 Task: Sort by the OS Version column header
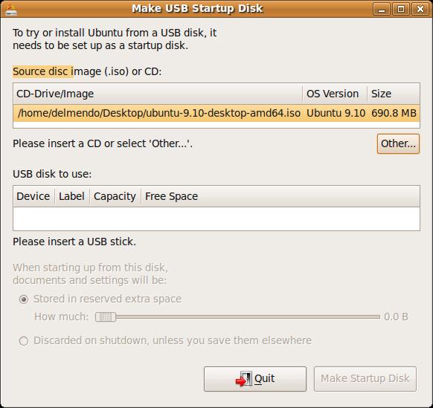click(335, 94)
